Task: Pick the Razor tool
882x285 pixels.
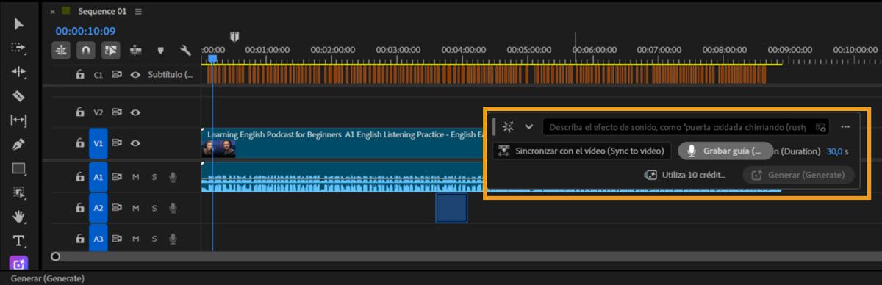Action: pyautogui.click(x=19, y=96)
